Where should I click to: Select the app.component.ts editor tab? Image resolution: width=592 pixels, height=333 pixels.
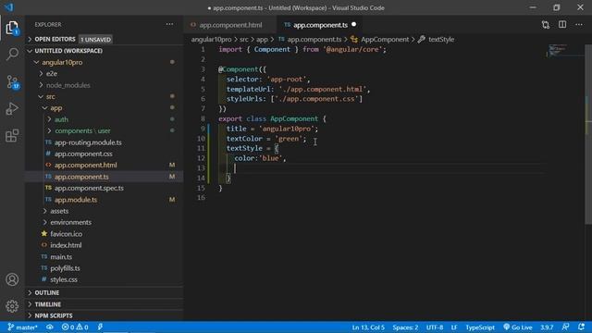click(x=320, y=25)
